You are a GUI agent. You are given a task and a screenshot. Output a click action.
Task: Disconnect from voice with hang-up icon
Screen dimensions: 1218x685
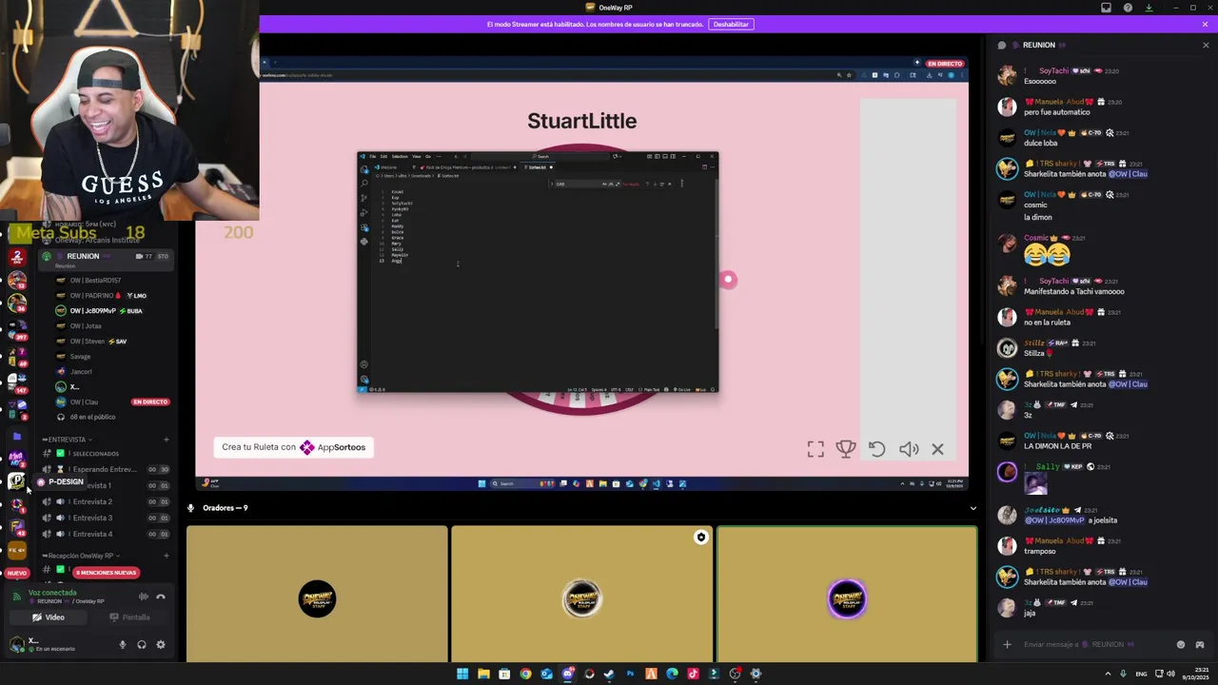tap(161, 597)
